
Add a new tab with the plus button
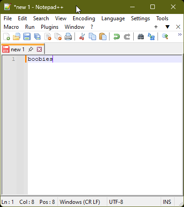click(156, 27)
